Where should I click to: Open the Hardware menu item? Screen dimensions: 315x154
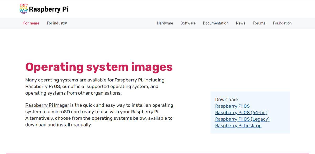165,23
